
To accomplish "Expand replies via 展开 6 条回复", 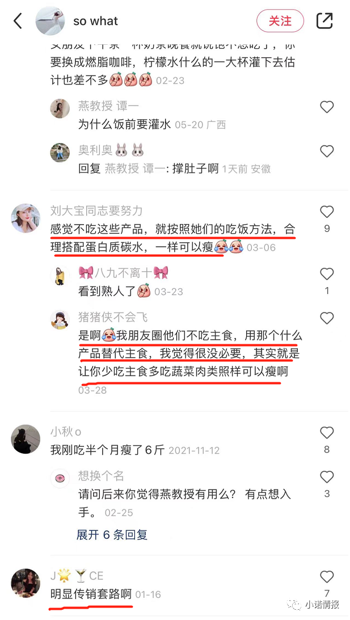I will [112, 534].
